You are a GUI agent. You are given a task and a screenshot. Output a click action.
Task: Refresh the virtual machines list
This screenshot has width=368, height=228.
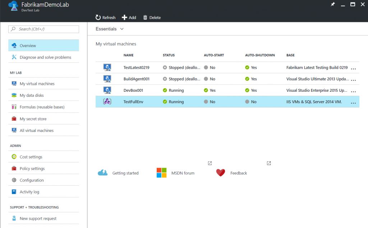105,17
